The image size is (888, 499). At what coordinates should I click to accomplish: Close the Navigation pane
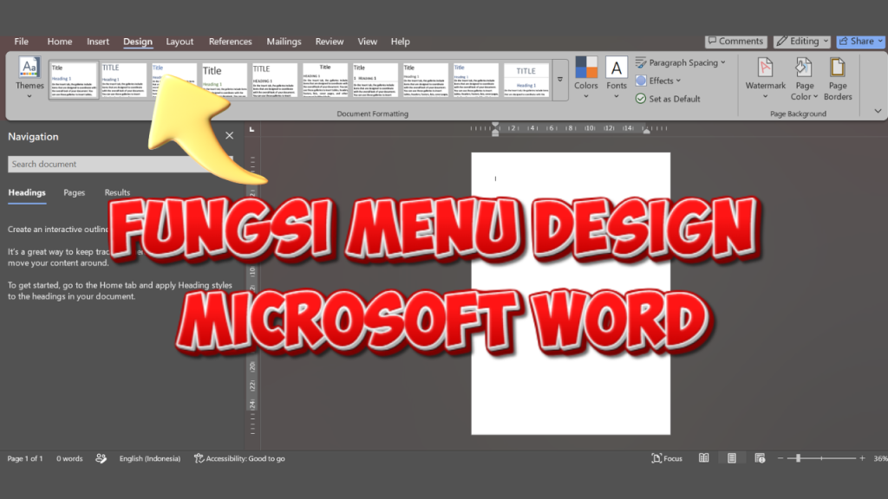(x=229, y=136)
